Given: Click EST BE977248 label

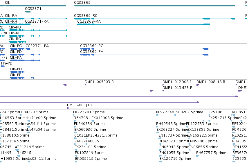Looking at the screenshot, I should click(x=165, y=112).
